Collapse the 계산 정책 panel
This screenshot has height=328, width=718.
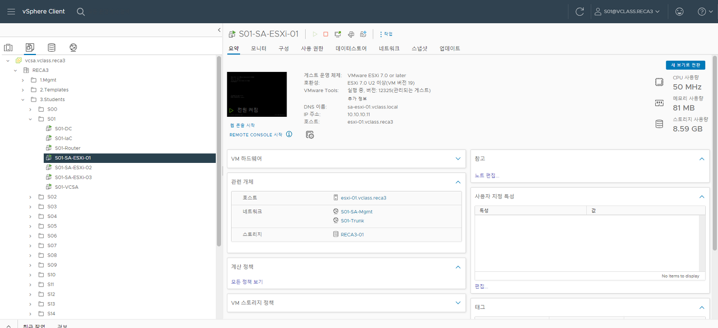458,267
